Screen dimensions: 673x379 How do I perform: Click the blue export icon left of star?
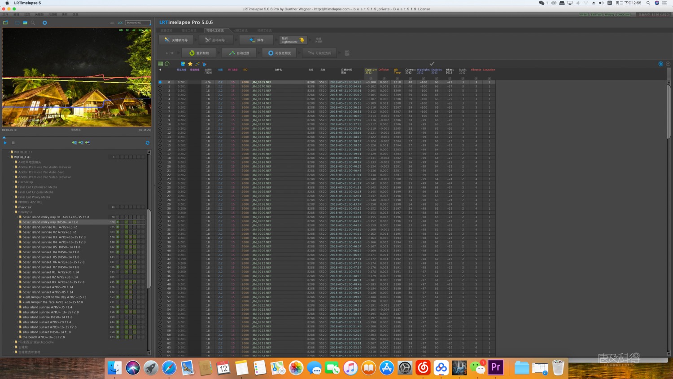point(183,64)
